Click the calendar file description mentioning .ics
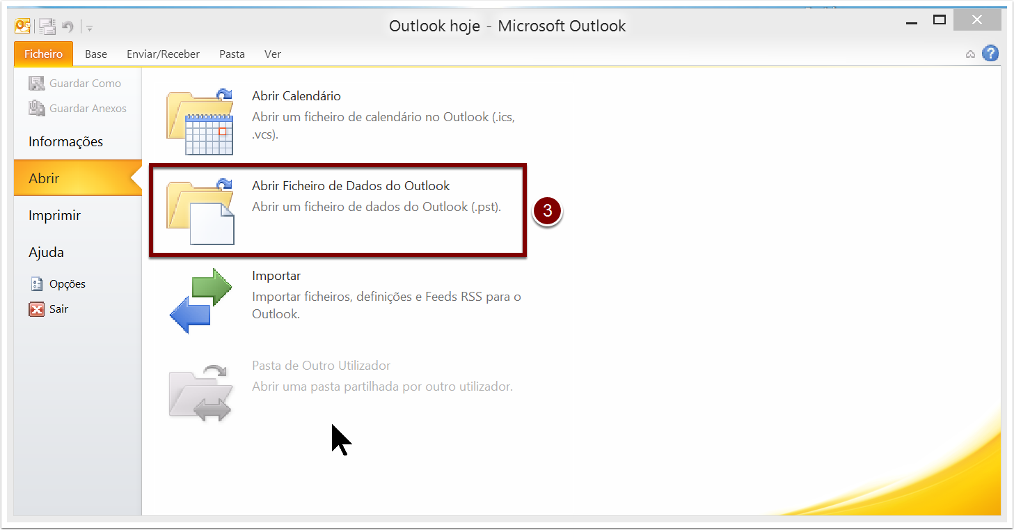 383,125
